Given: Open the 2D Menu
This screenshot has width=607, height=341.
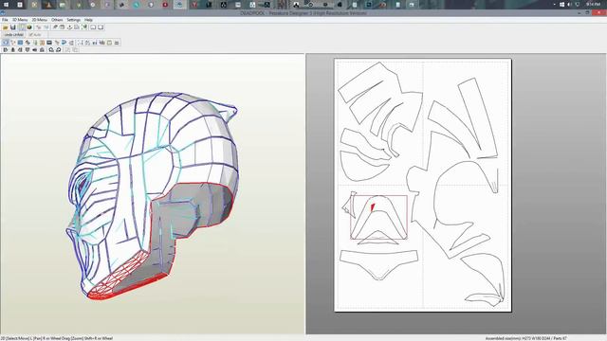Looking at the screenshot, I should point(39,20).
